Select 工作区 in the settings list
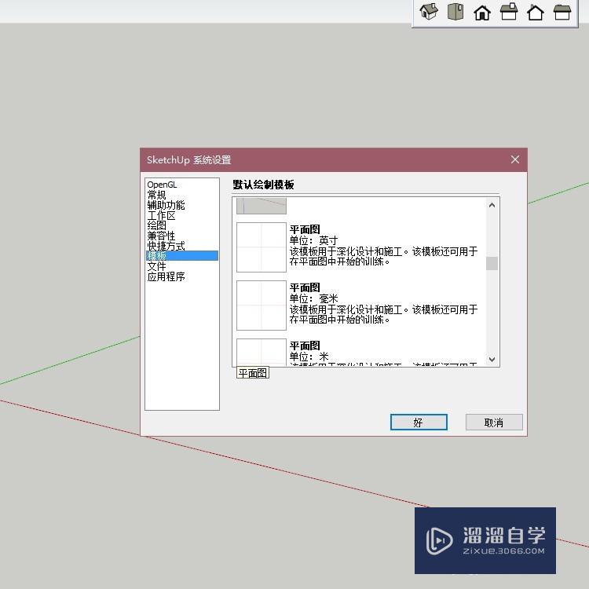This screenshot has width=589, height=589. pos(161,215)
